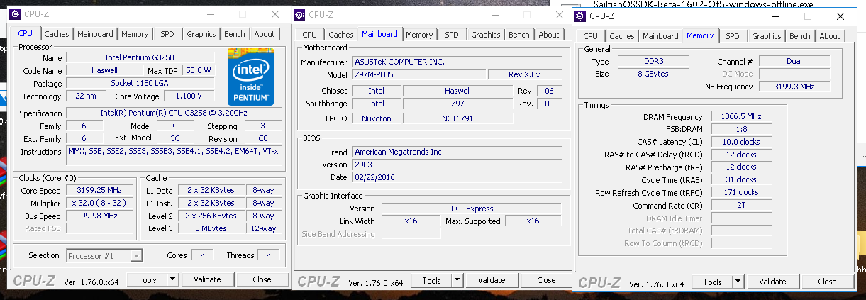The width and height of the screenshot is (866, 300).
Task: Expand Tools dropdown arrow in Mainboard window
Action: [x=457, y=281]
